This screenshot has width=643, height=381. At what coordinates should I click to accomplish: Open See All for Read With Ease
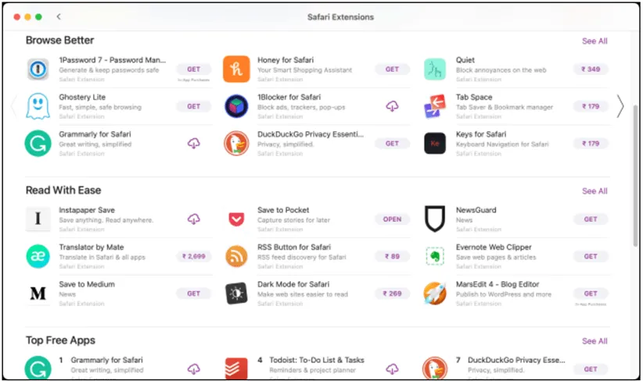click(594, 190)
